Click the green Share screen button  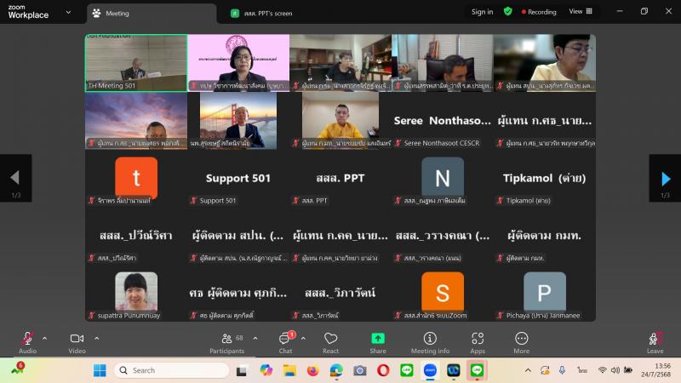pyautogui.click(x=378, y=342)
